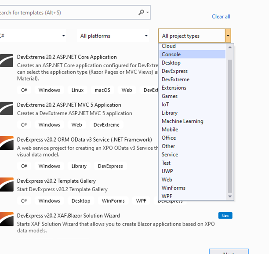Select WPF in project types dropdown list
This screenshot has height=254, width=269.
click(193, 196)
